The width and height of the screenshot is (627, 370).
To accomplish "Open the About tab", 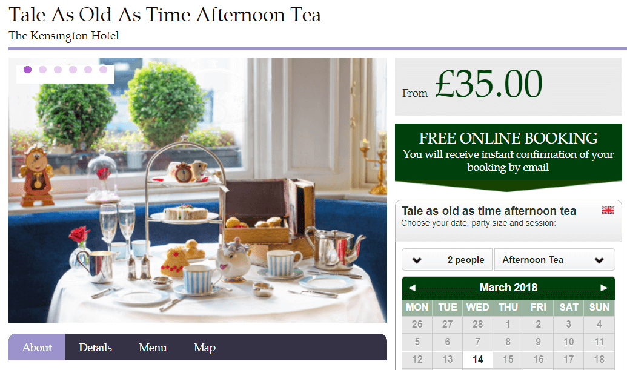I will [x=37, y=347].
